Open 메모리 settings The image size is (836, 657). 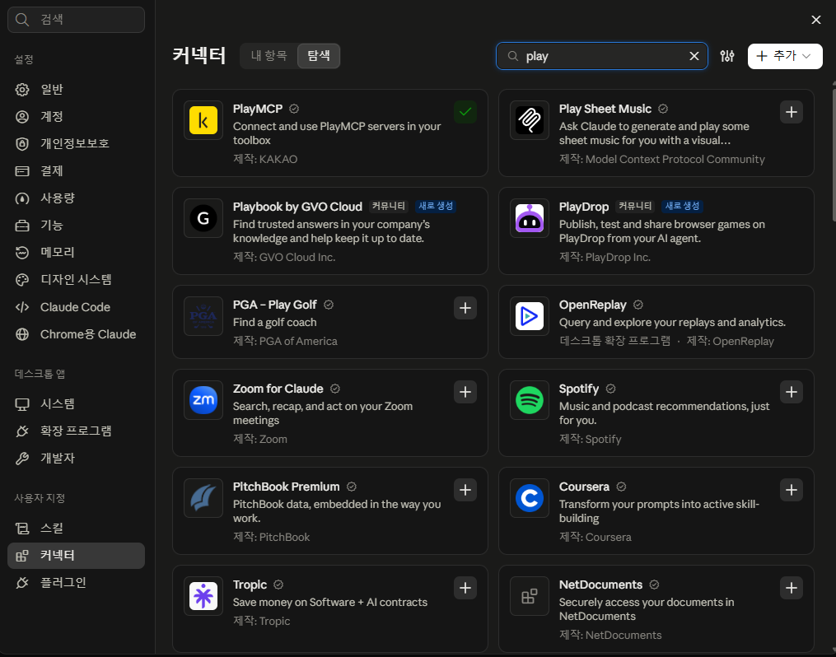(x=77, y=253)
